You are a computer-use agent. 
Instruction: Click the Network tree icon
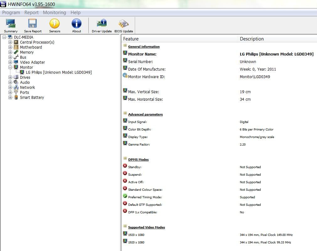pyautogui.click(x=16, y=87)
